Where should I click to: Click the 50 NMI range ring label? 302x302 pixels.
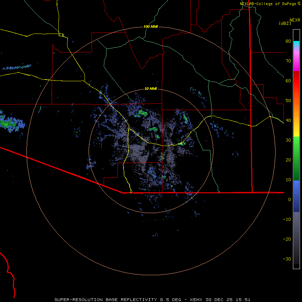151,89
